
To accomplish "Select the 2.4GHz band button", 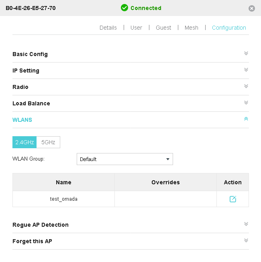I will [x=24, y=142].
